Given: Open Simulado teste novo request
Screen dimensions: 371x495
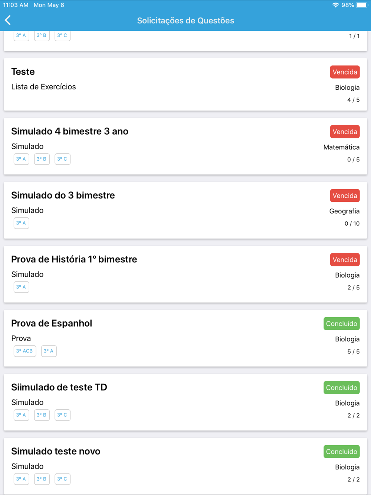Looking at the screenshot, I should click(x=185, y=466).
